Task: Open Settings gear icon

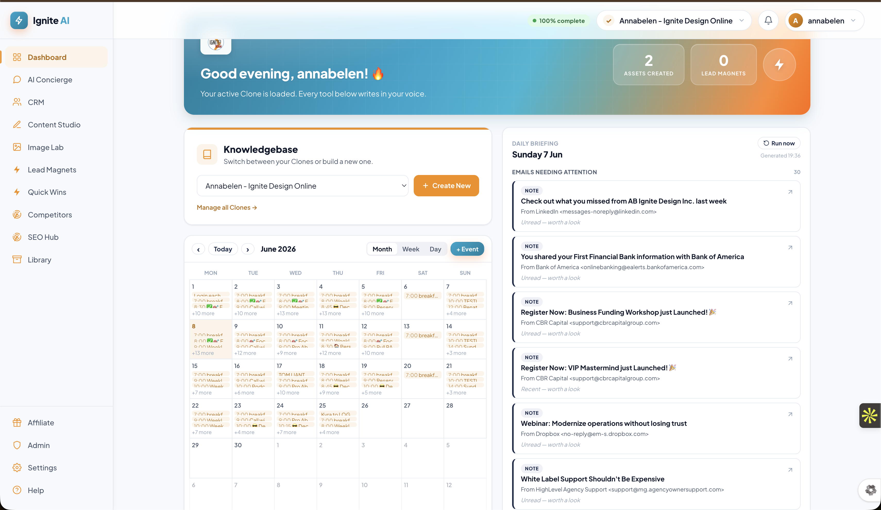Action: (x=17, y=468)
